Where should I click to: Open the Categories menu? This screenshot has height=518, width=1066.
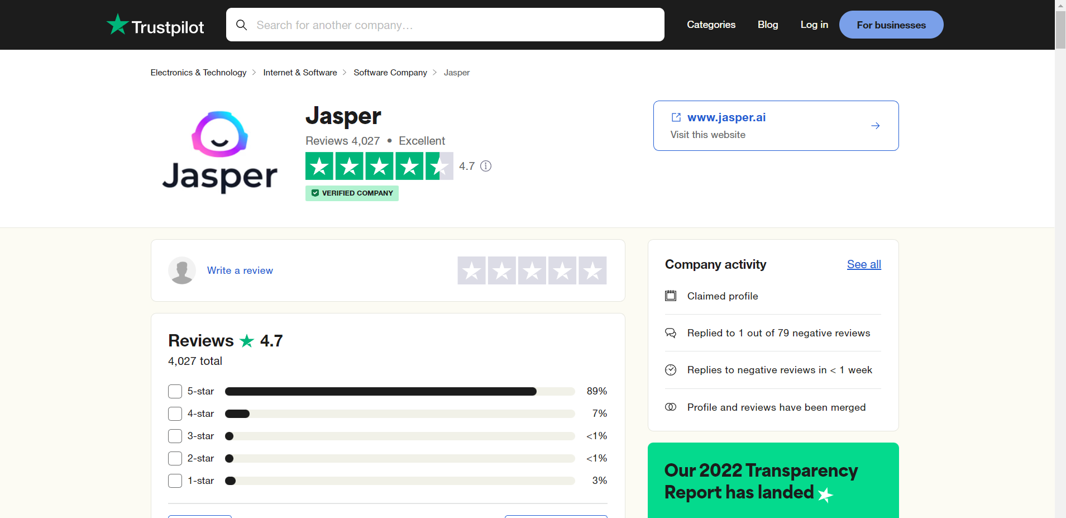pyautogui.click(x=711, y=25)
